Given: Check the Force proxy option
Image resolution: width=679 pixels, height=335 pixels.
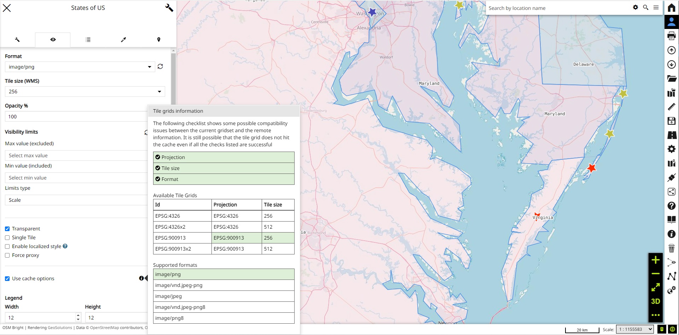Looking at the screenshot, I should pyautogui.click(x=7, y=255).
